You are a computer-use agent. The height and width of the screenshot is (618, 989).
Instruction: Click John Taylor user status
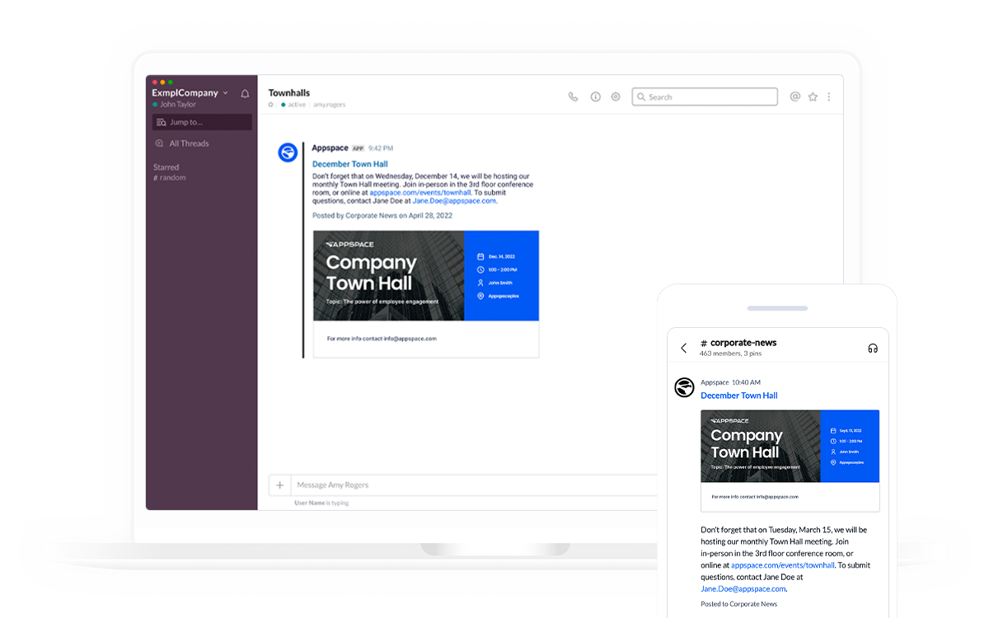[x=175, y=105]
